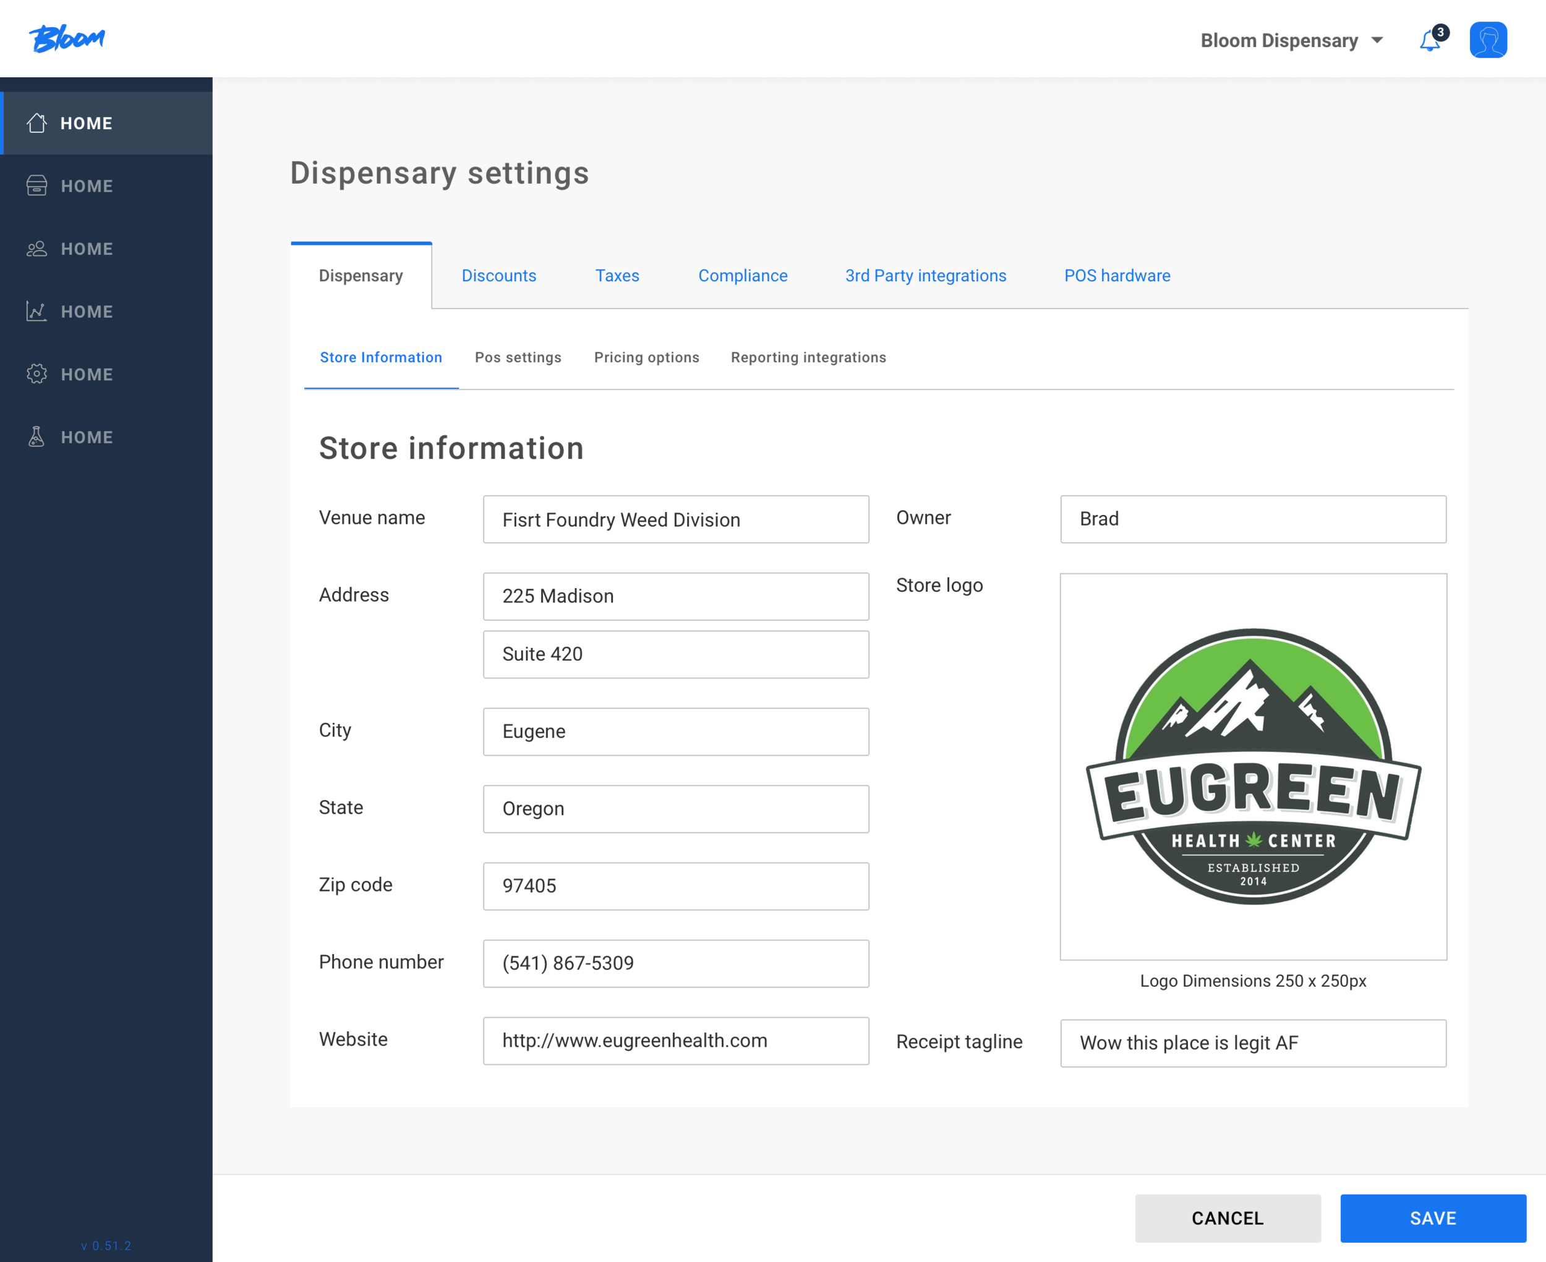Click the Suite 420 address field
The height and width of the screenshot is (1262, 1546).
click(x=675, y=654)
